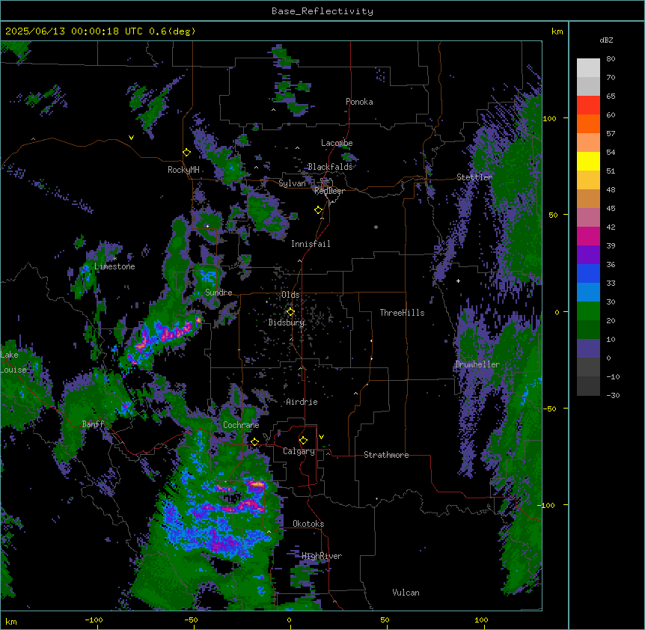Pick the magenta 39–42 dBZ legend swatch
645x630 pixels.
(588, 236)
